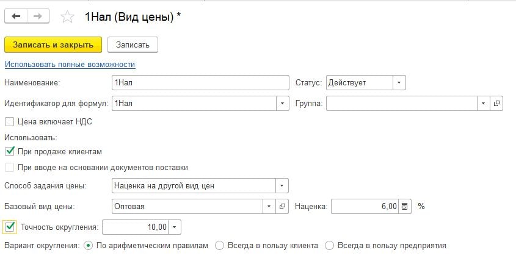The height and width of the screenshot is (278, 516).
Task: Expand Точность округления dropdown arrow
Action: click(x=175, y=227)
